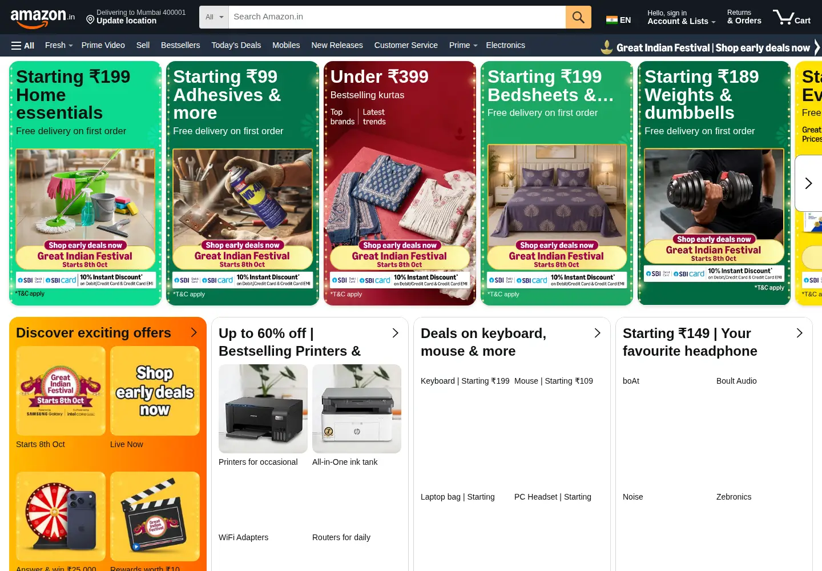This screenshot has width=822, height=571.
Task: Open New Releases navigation link
Action: (x=337, y=45)
